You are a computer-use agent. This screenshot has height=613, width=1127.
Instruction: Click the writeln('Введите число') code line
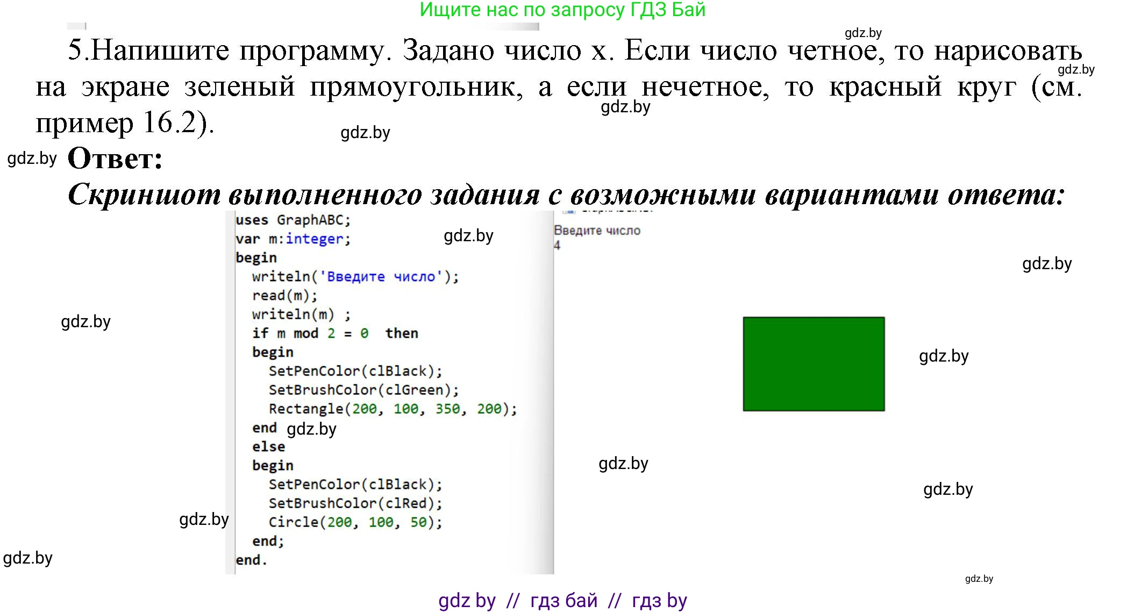tap(355, 277)
